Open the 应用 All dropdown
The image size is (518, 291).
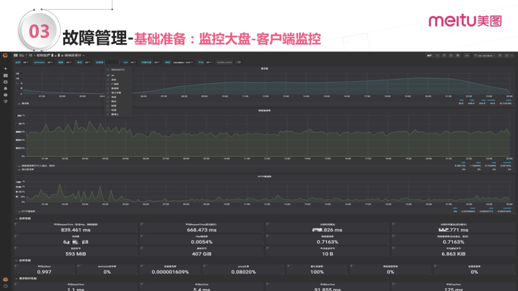coord(26,62)
